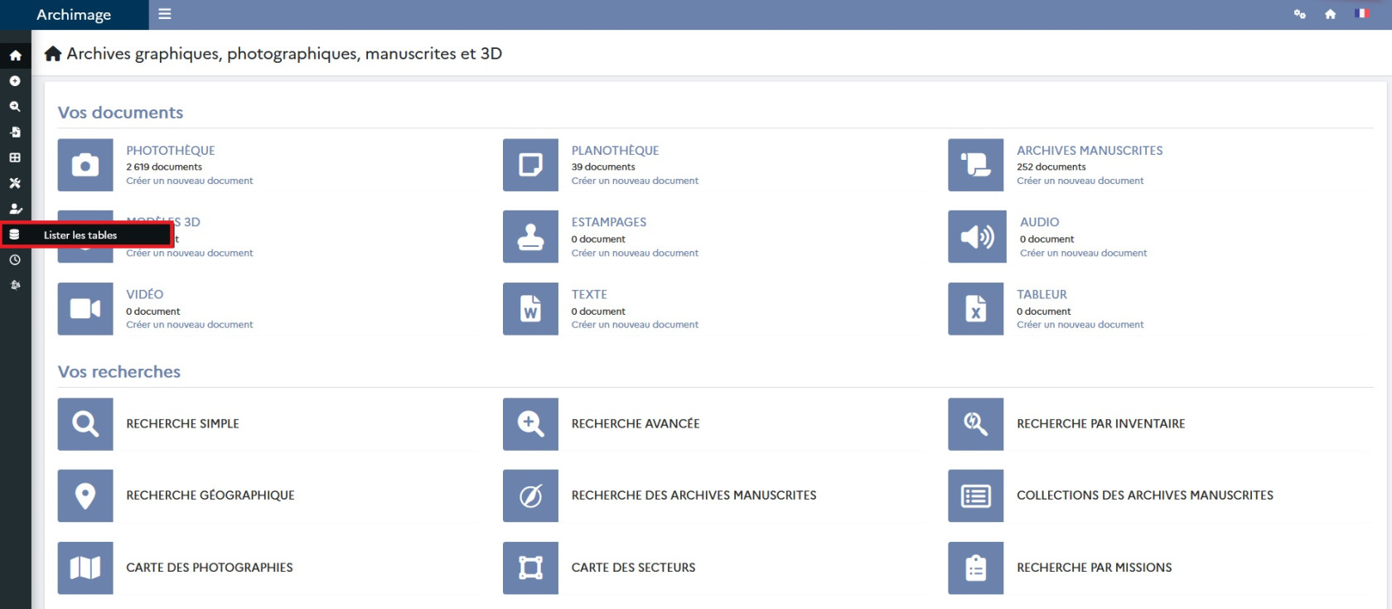The width and height of the screenshot is (1392, 609).
Task: Open RECHERCHE PAR INVENTAIRE
Action: coord(1101,423)
